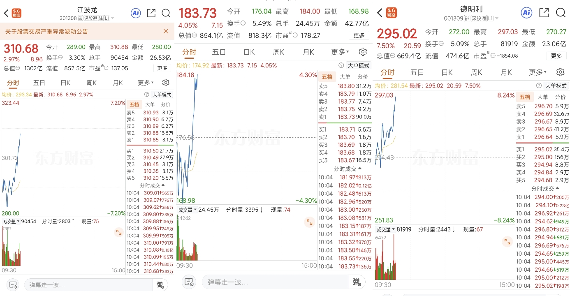Open search on the 德明利 page
570x296 pixels.
point(561,13)
